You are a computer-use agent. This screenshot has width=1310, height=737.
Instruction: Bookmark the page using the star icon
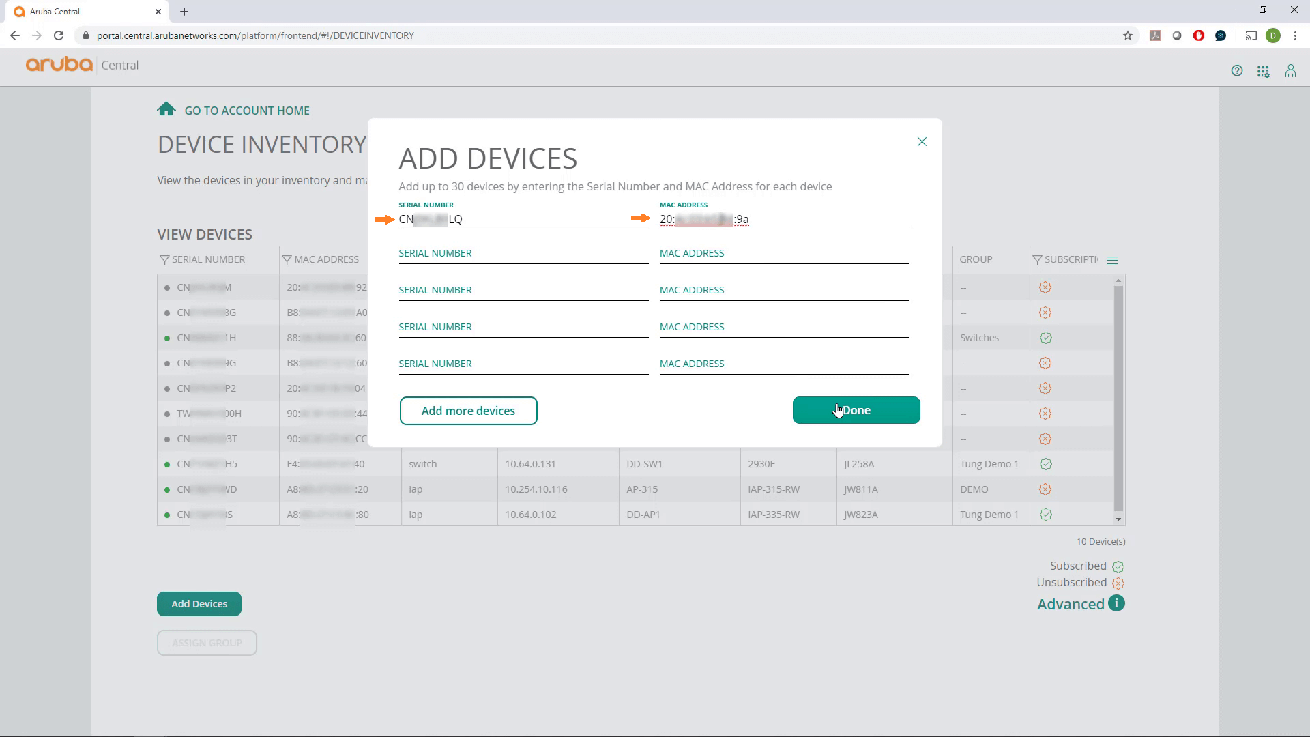pos(1129,35)
